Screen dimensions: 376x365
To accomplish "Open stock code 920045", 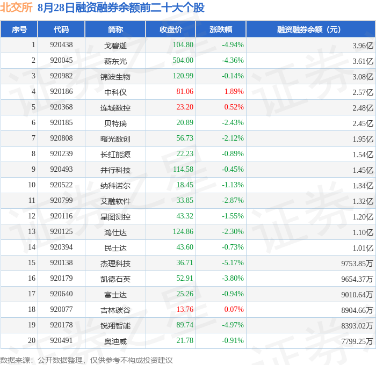I will tap(61, 60).
